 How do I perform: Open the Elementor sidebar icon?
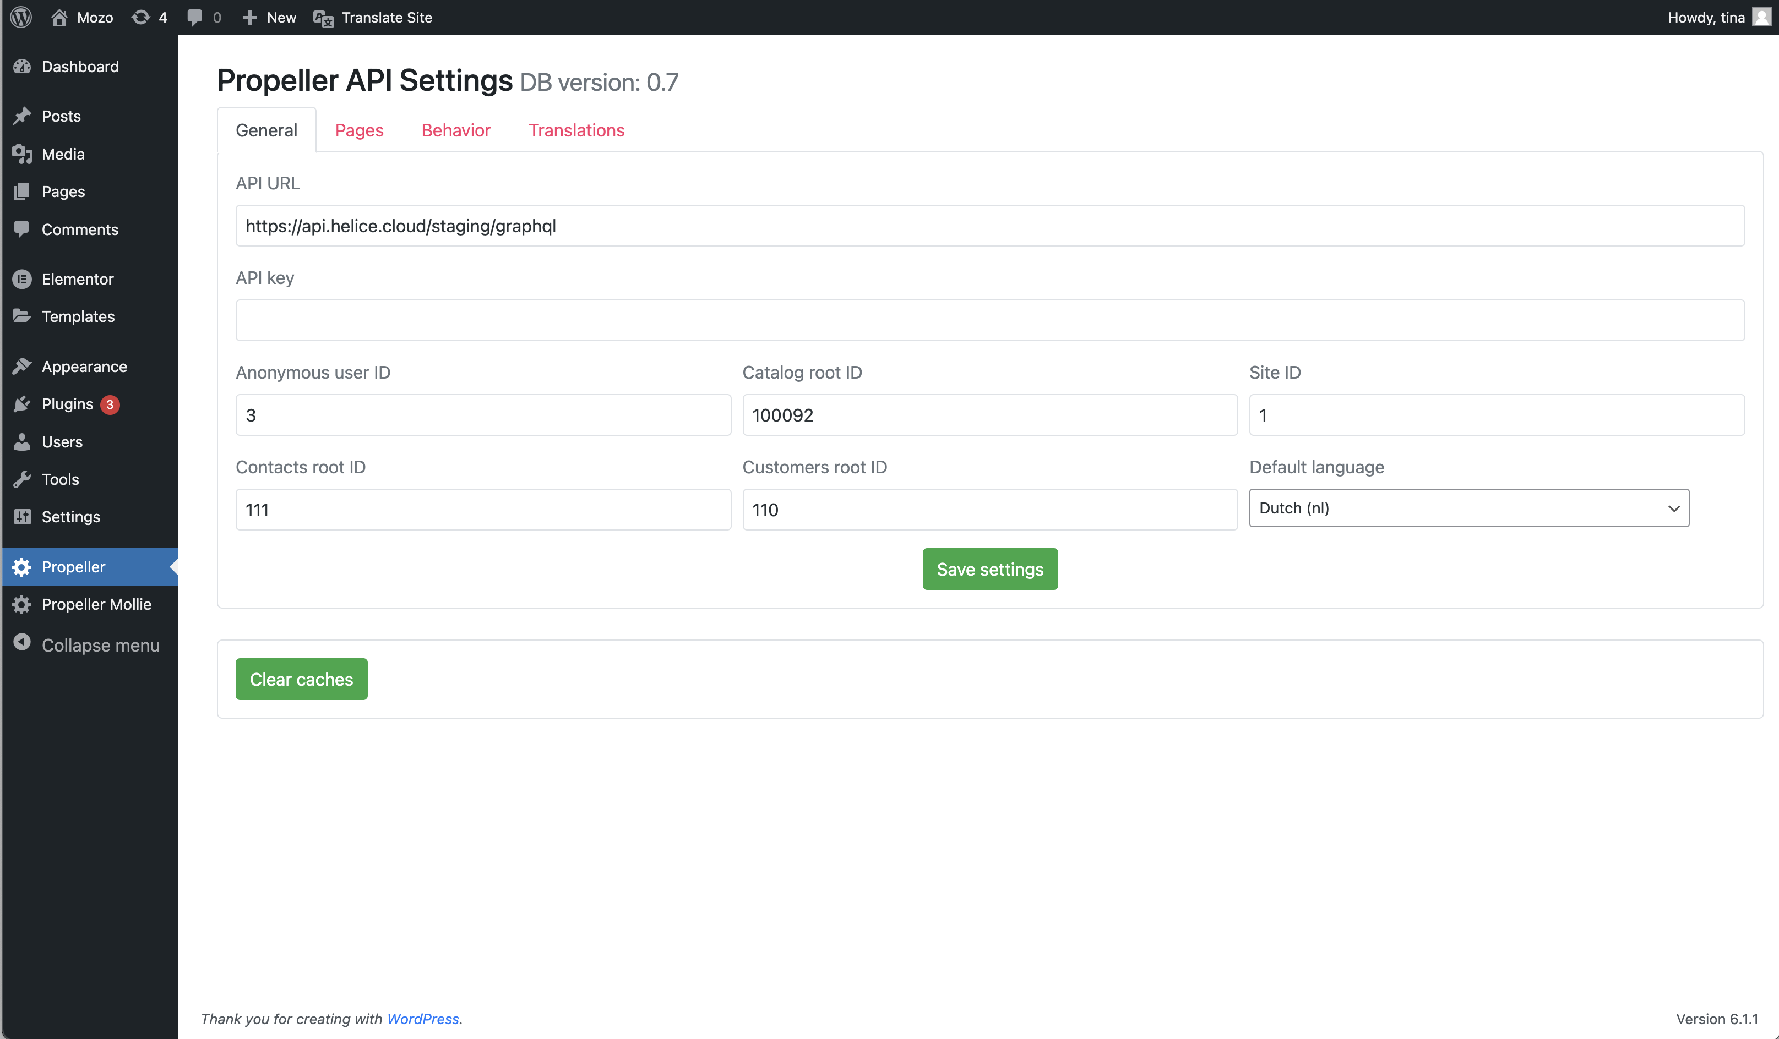[x=22, y=278]
